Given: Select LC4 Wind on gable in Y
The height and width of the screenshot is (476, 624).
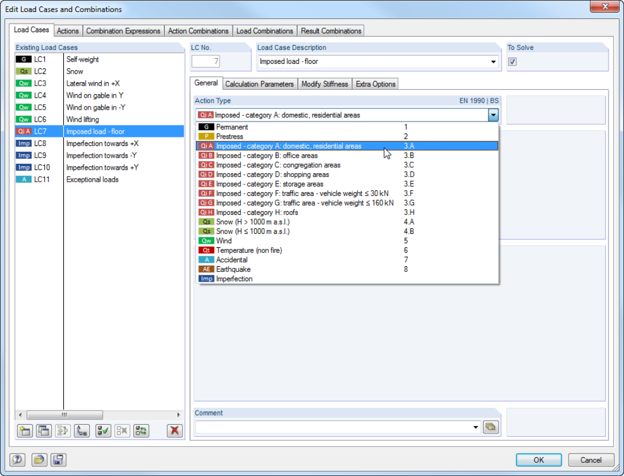Looking at the screenshot, I should pyautogui.click(x=99, y=95).
